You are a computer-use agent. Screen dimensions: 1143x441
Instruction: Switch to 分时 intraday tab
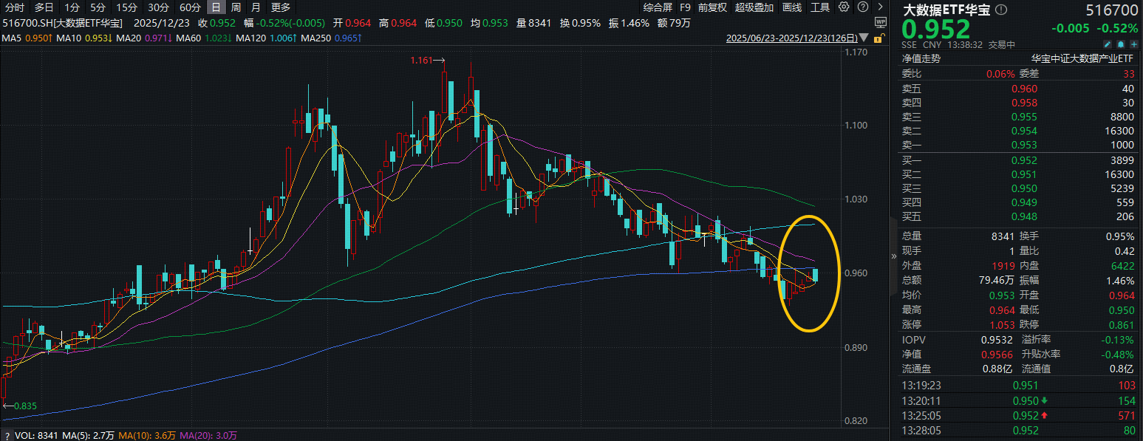coord(14,7)
